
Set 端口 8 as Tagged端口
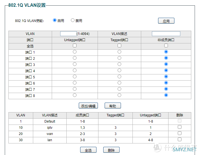tap(119, 95)
